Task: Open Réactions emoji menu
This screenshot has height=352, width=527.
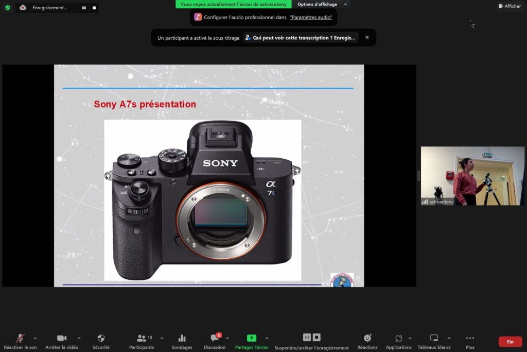Action: pos(367,342)
